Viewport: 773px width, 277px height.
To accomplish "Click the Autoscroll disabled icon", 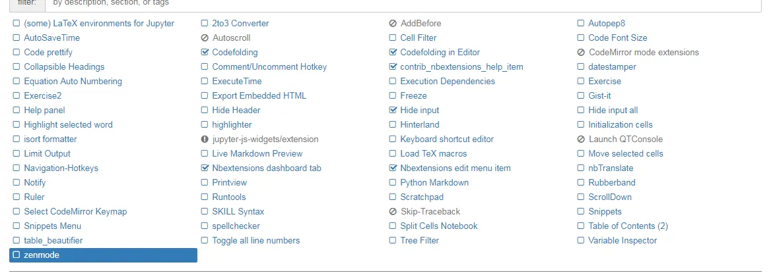I will pyautogui.click(x=205, y=38).
